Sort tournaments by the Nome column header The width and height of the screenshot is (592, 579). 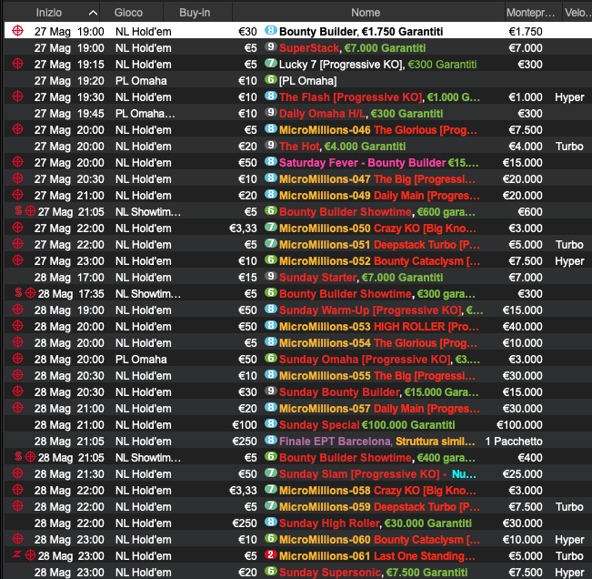(366, 13)
